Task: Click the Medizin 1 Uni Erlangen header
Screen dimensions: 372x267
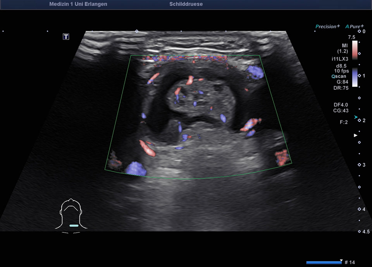Action: [x=78, y=4]
